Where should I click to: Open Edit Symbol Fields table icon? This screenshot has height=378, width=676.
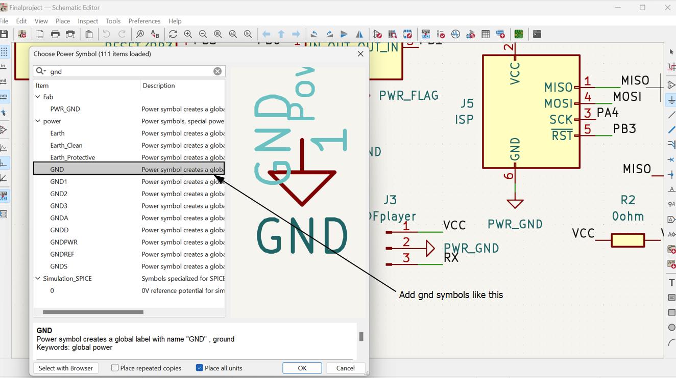486,34
